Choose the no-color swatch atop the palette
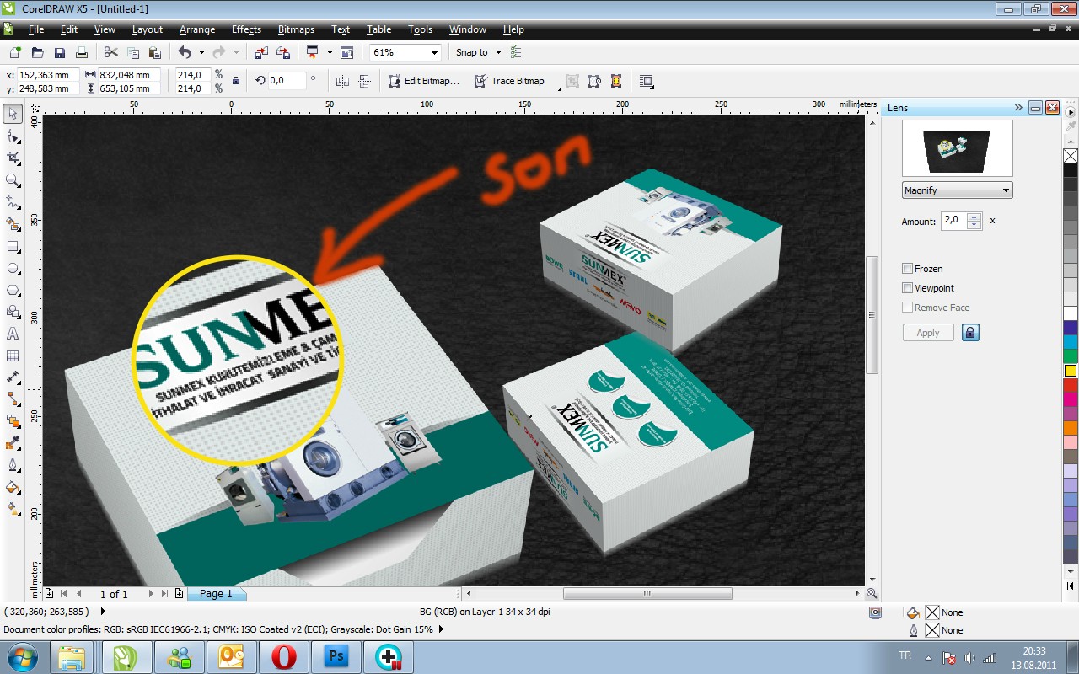Image resolution: width=1079 pixels, height=674 pixels. click(1071, 156)
